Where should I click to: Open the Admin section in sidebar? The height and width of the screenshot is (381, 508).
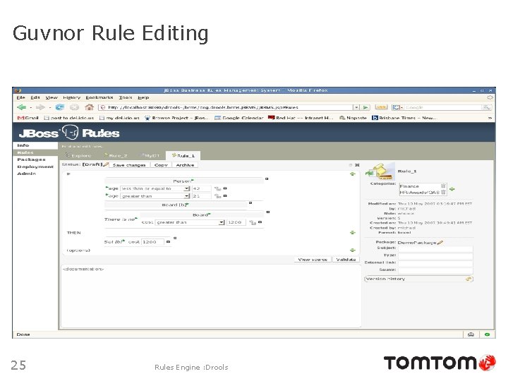click(26, 174)
